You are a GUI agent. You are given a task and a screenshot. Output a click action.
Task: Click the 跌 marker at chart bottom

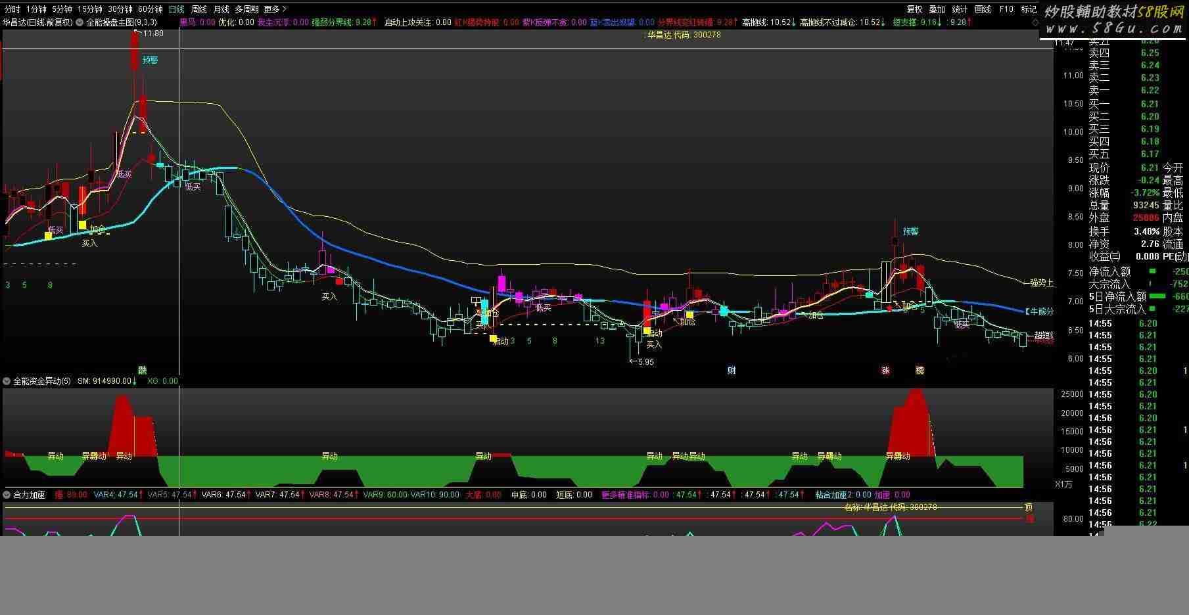pos(142,371)
